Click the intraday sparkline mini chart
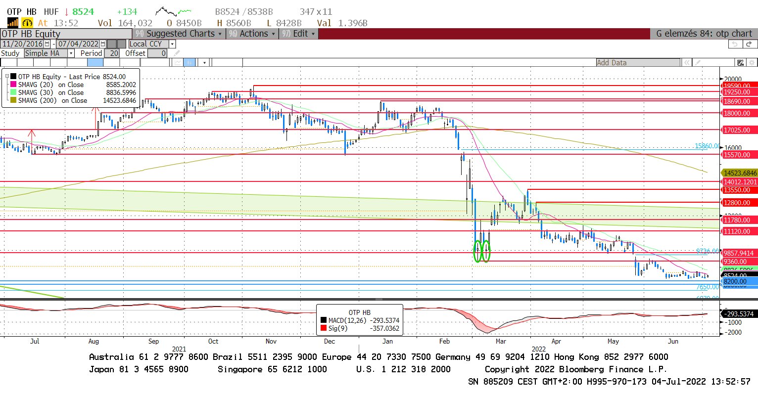 tap(174, 11)
